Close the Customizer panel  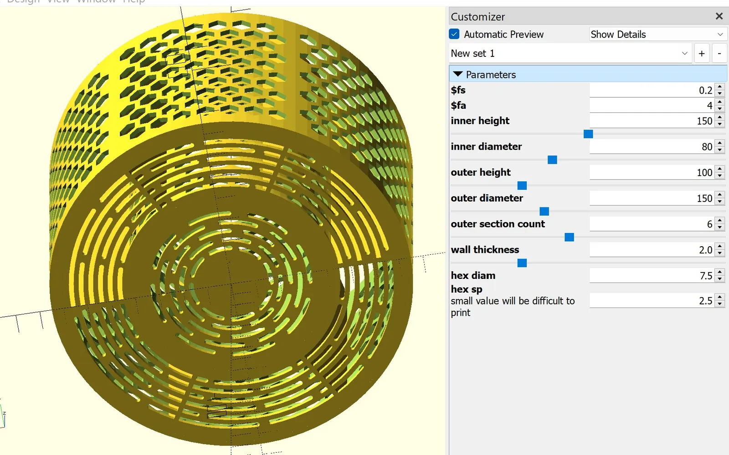[719, 16]
